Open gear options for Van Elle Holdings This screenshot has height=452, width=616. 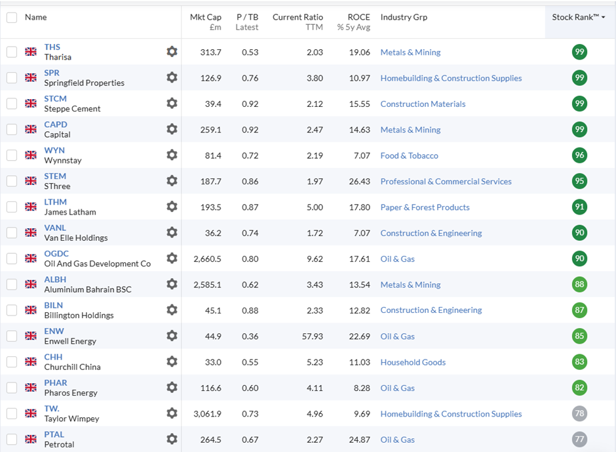point(172,232)
